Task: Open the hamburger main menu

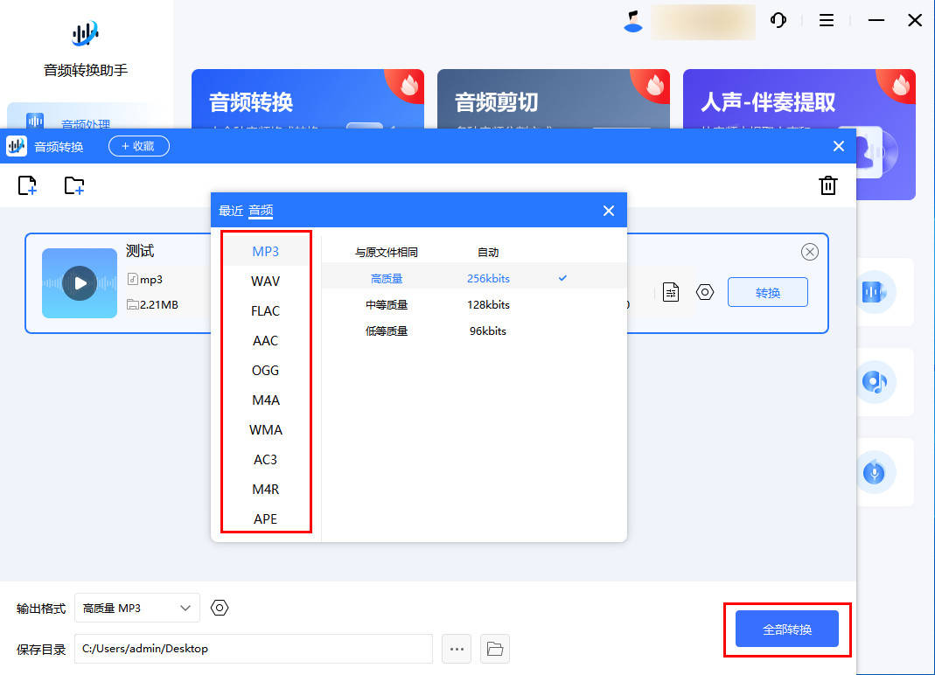Action: [826, 20]
